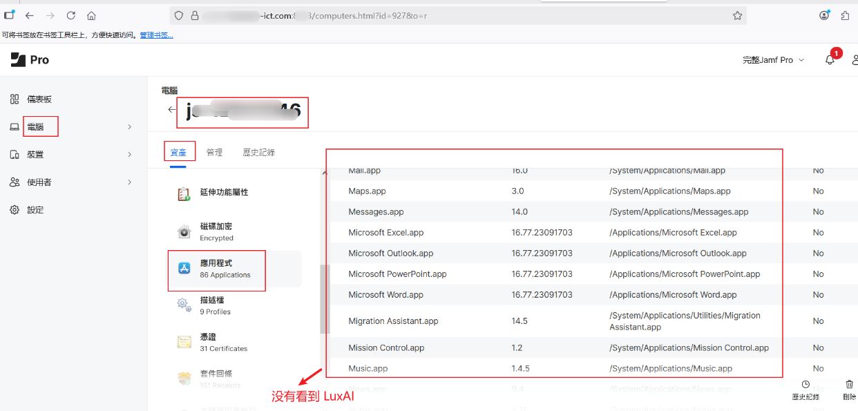Click the back arrow beside computer name

pos(171,109)
